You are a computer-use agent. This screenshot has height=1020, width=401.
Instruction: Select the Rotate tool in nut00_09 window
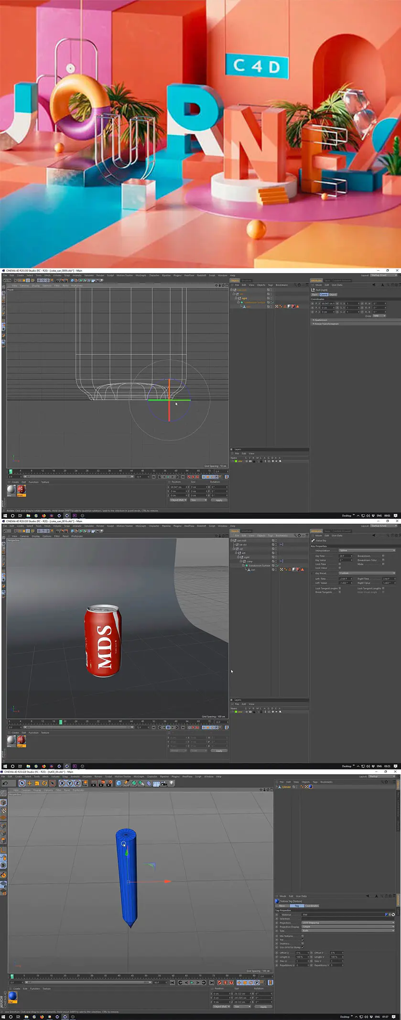[45, 783]
